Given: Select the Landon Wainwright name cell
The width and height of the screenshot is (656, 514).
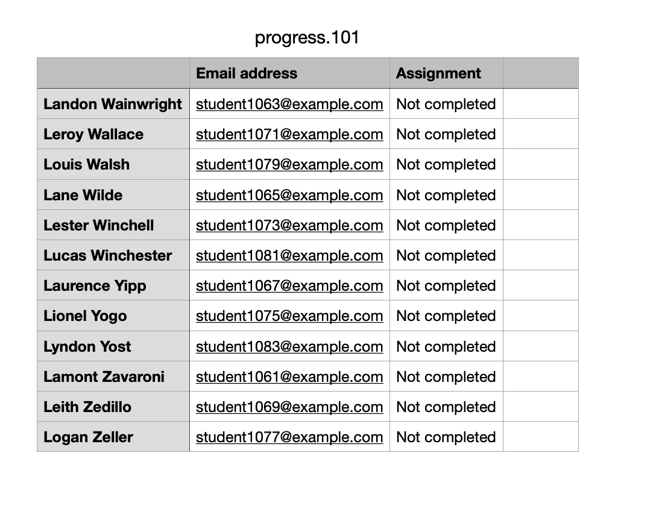Looking at the screenshot, I should (113, 104).
